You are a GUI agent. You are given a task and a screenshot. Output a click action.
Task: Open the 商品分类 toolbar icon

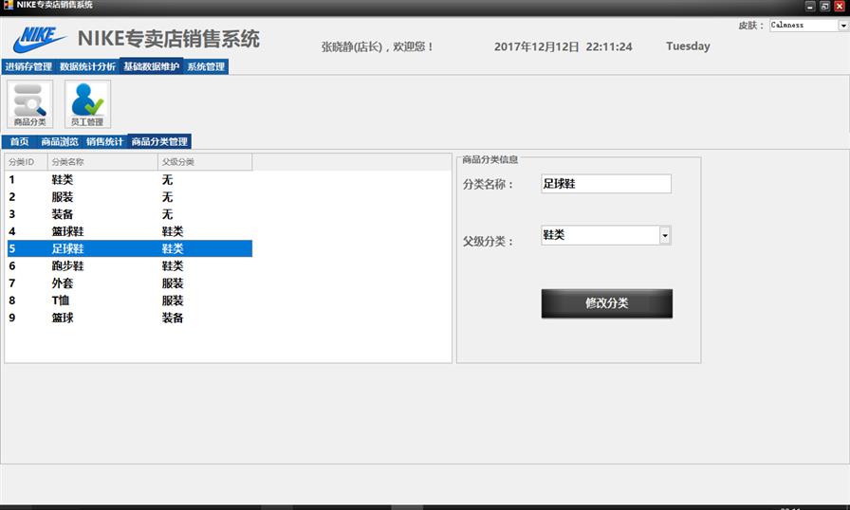(x=29, y=103)
